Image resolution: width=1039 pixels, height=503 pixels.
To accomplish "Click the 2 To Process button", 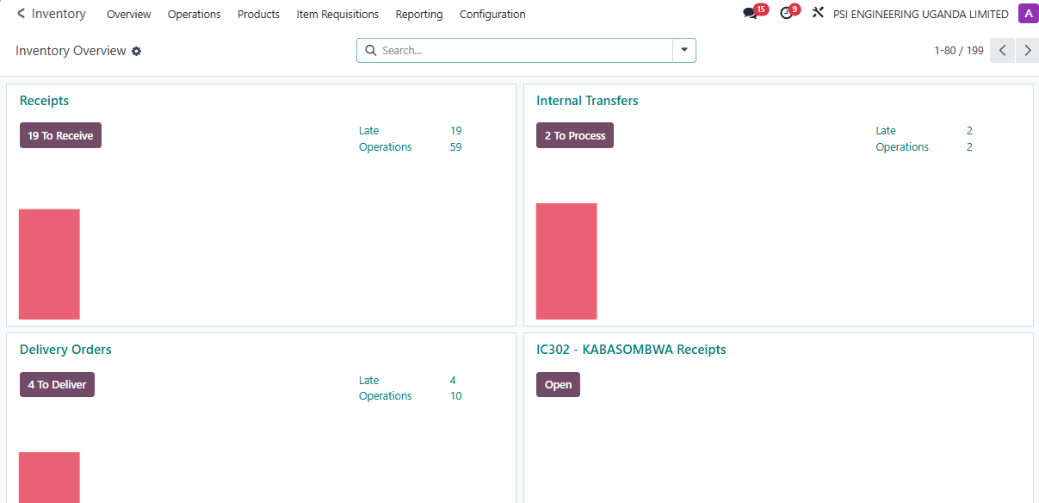I will [575, 136].
